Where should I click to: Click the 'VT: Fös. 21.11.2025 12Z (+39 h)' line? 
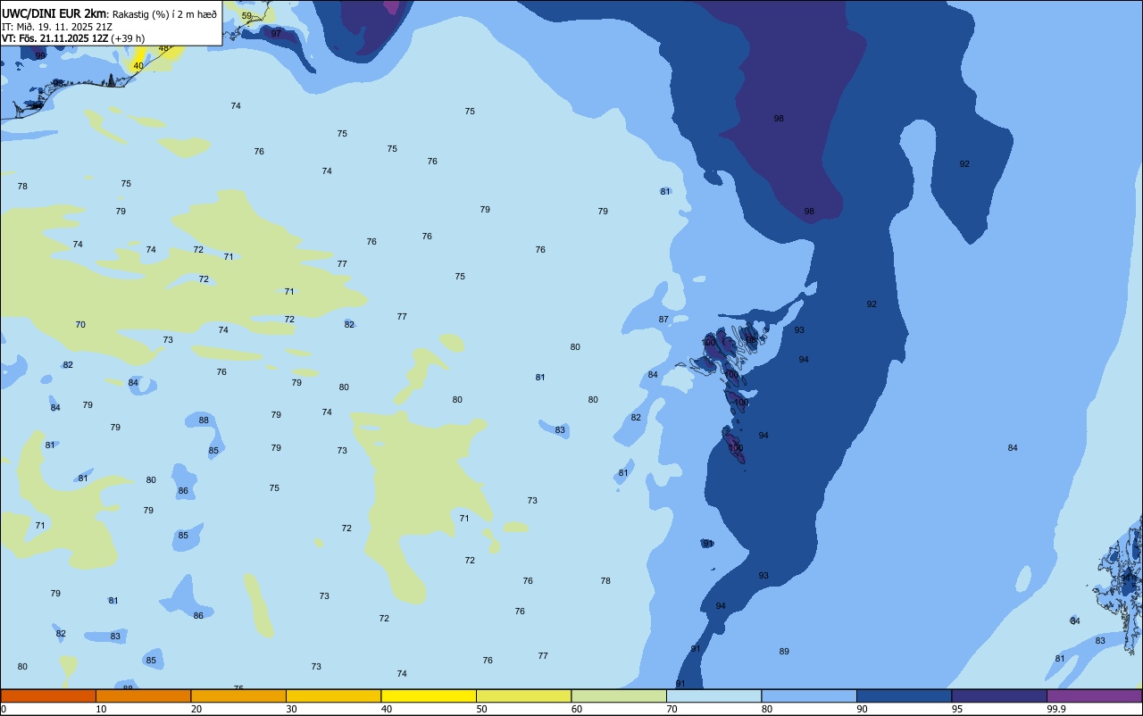(x=73, y=38)
